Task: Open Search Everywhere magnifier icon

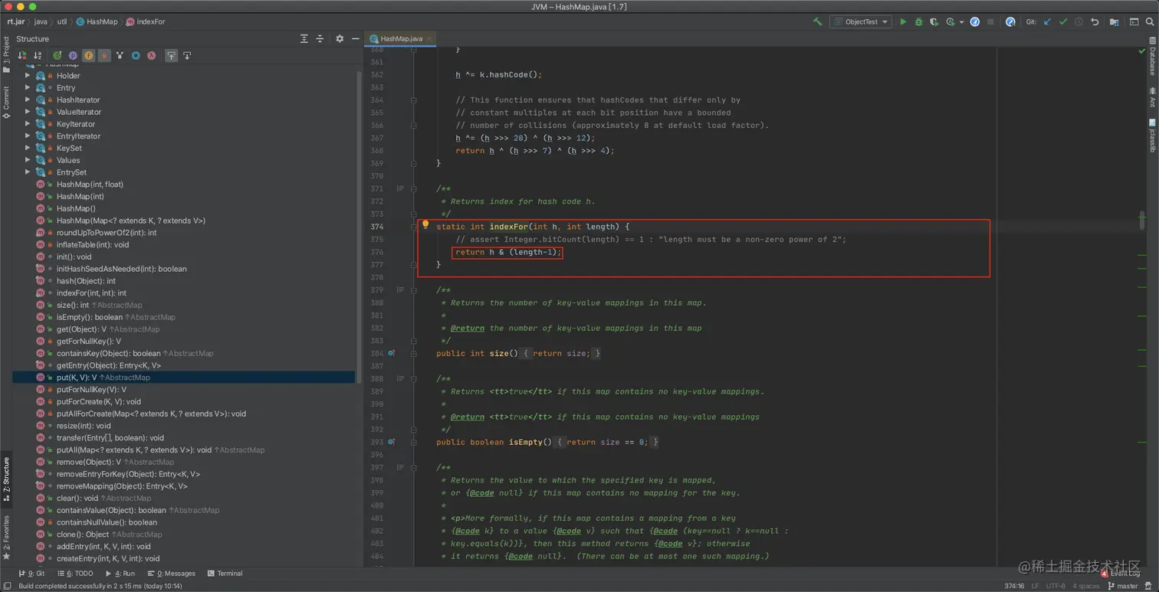Action: click(x=1151, y=22)
